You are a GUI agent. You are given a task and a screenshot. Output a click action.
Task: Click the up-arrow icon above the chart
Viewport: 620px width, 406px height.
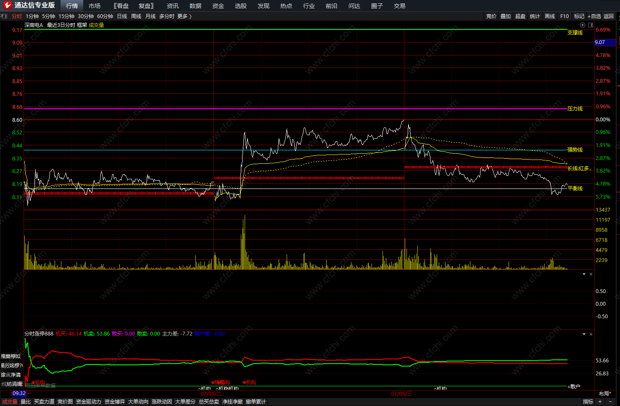583,25
